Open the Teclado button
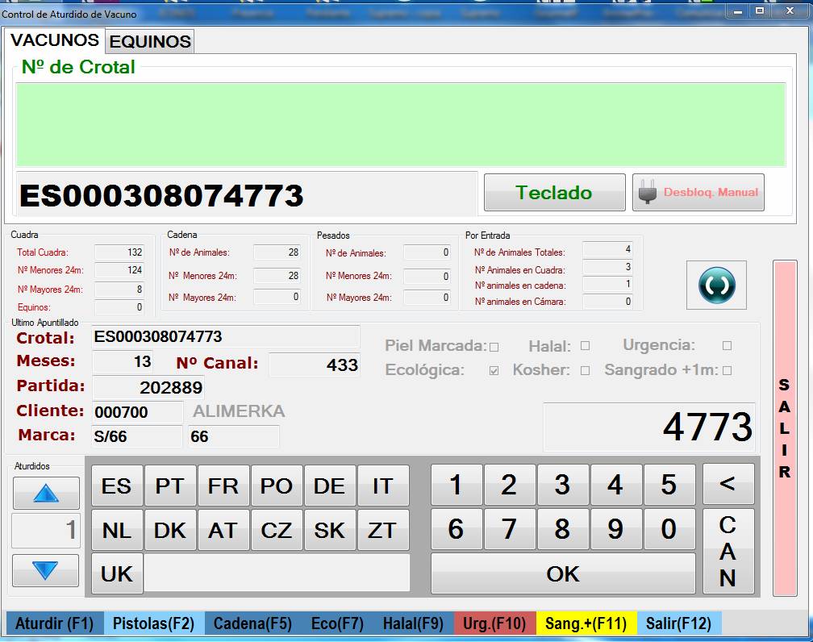The height and width of the screenshot is (642, 813). click(554, 193)
